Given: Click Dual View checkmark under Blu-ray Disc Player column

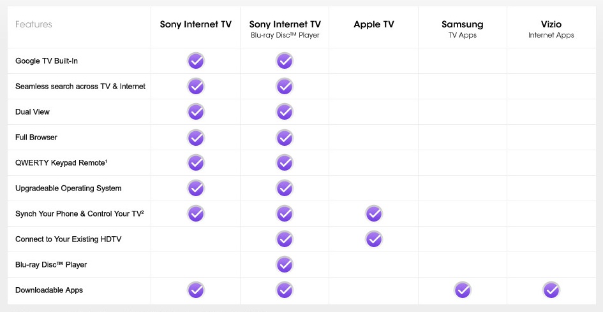Looking at the screenshot, I should click(x=285, y=111).
